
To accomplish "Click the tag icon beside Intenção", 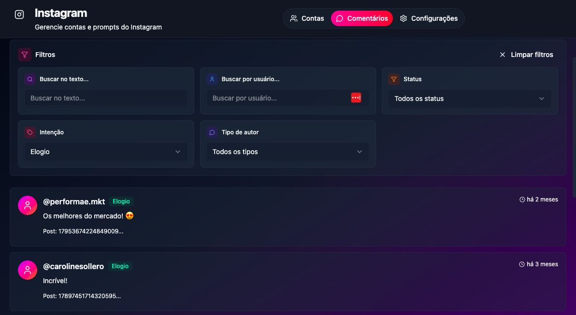I will [29, 132].
